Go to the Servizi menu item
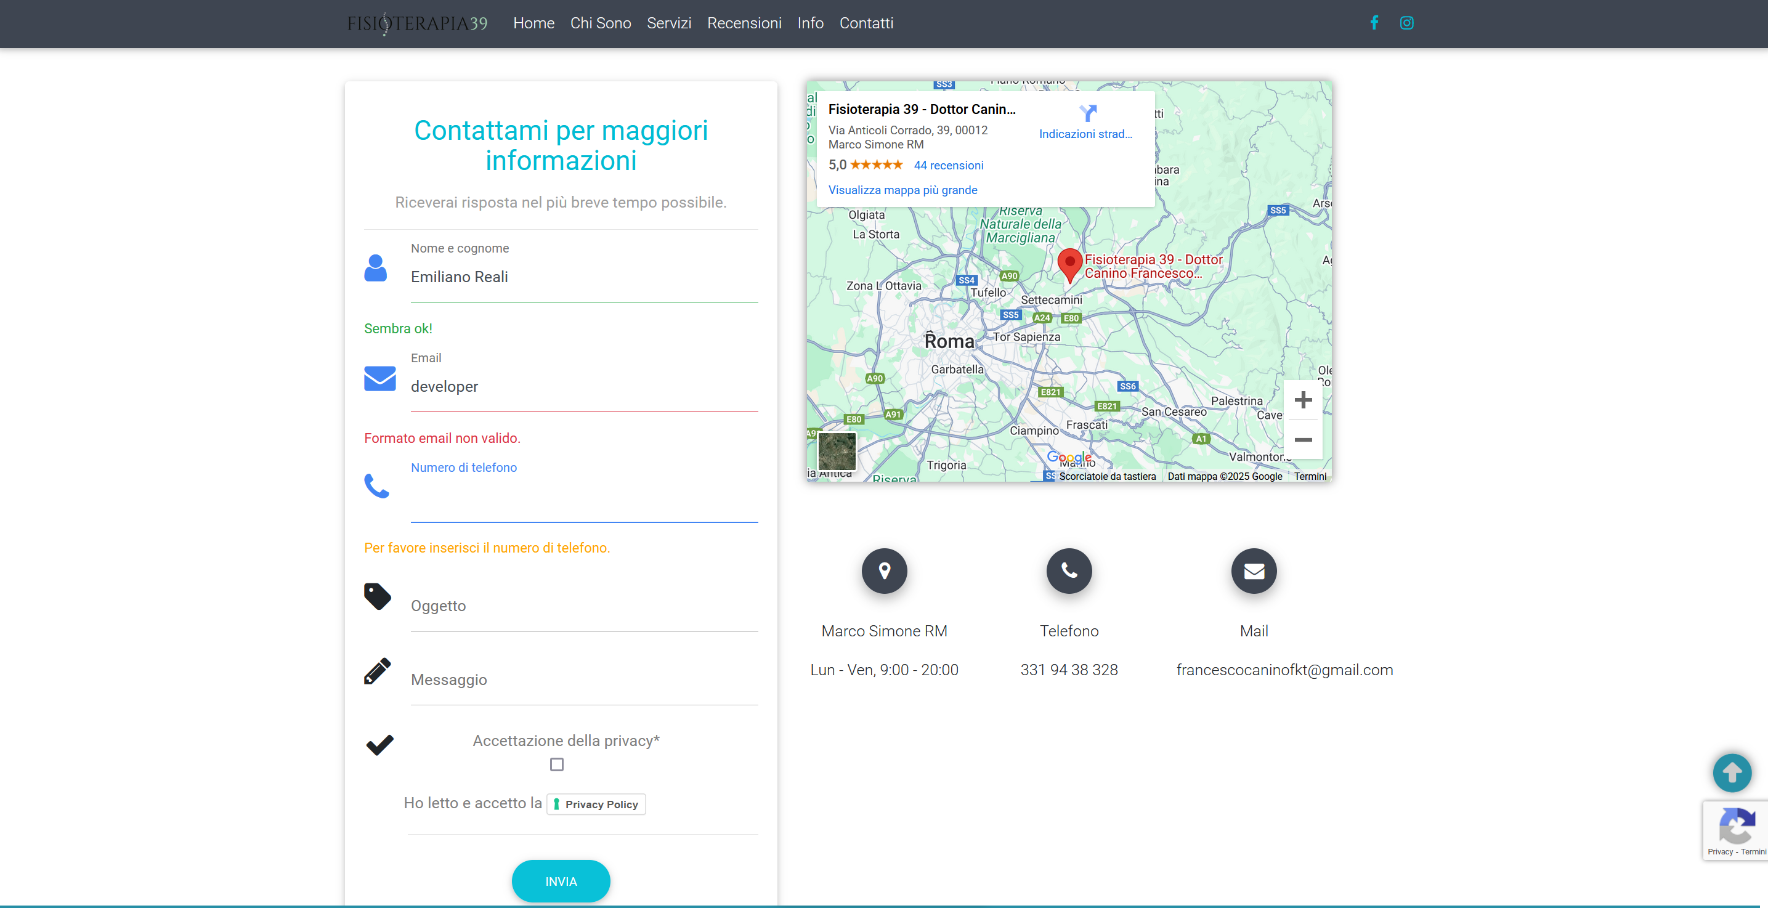This screenshot has width=1768, height=908. 668,23
